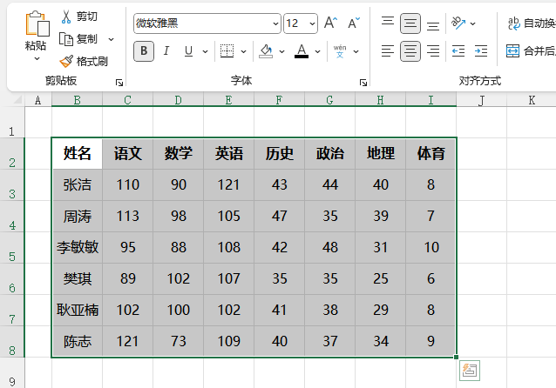Open the Borders dropdown arrow
This screenshot has width=556, height=388.
coord(243,51)
